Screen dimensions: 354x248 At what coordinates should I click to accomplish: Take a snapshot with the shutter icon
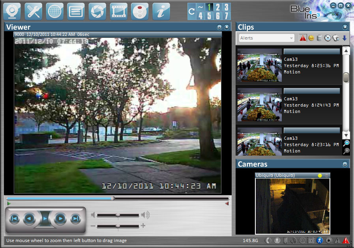coord(97,11)
